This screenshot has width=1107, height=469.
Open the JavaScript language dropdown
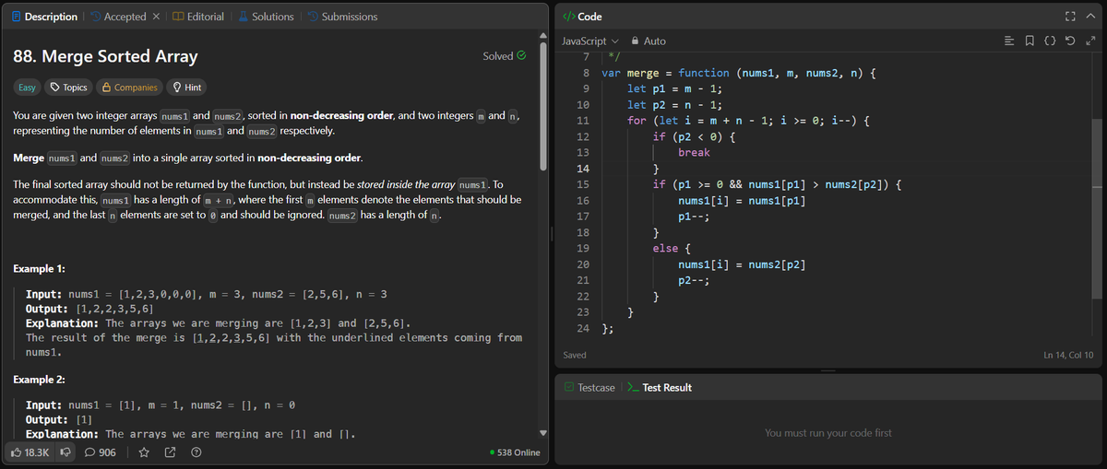[591, 41]
